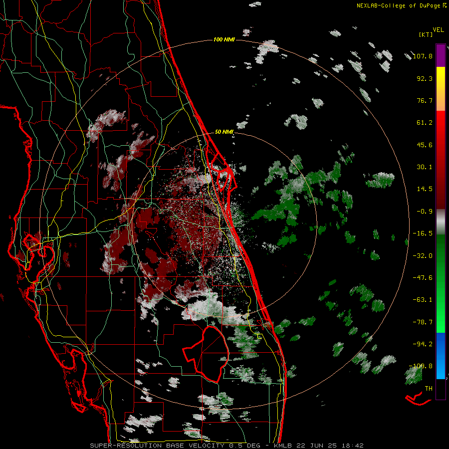
Task: Pick the green segment of velocity color bar
Action: coord(441,283)
